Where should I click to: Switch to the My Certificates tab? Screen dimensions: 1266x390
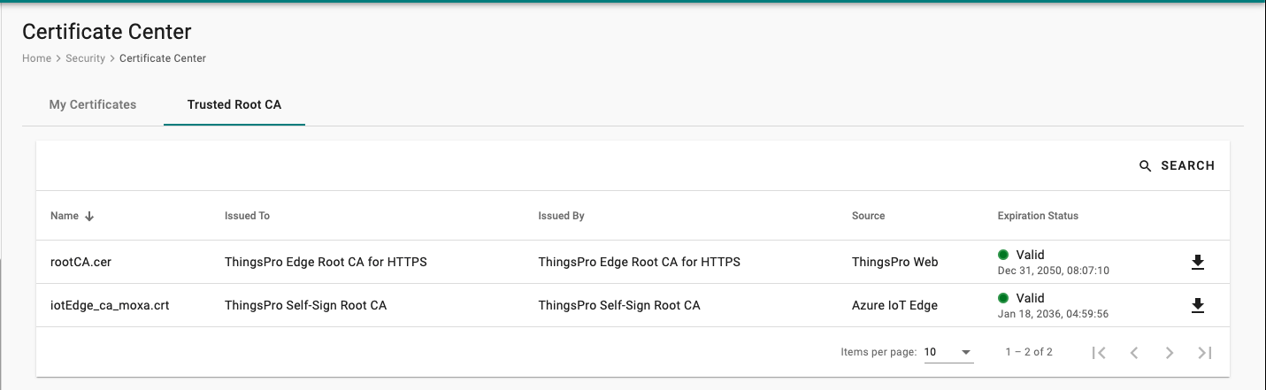click(93, 104)
